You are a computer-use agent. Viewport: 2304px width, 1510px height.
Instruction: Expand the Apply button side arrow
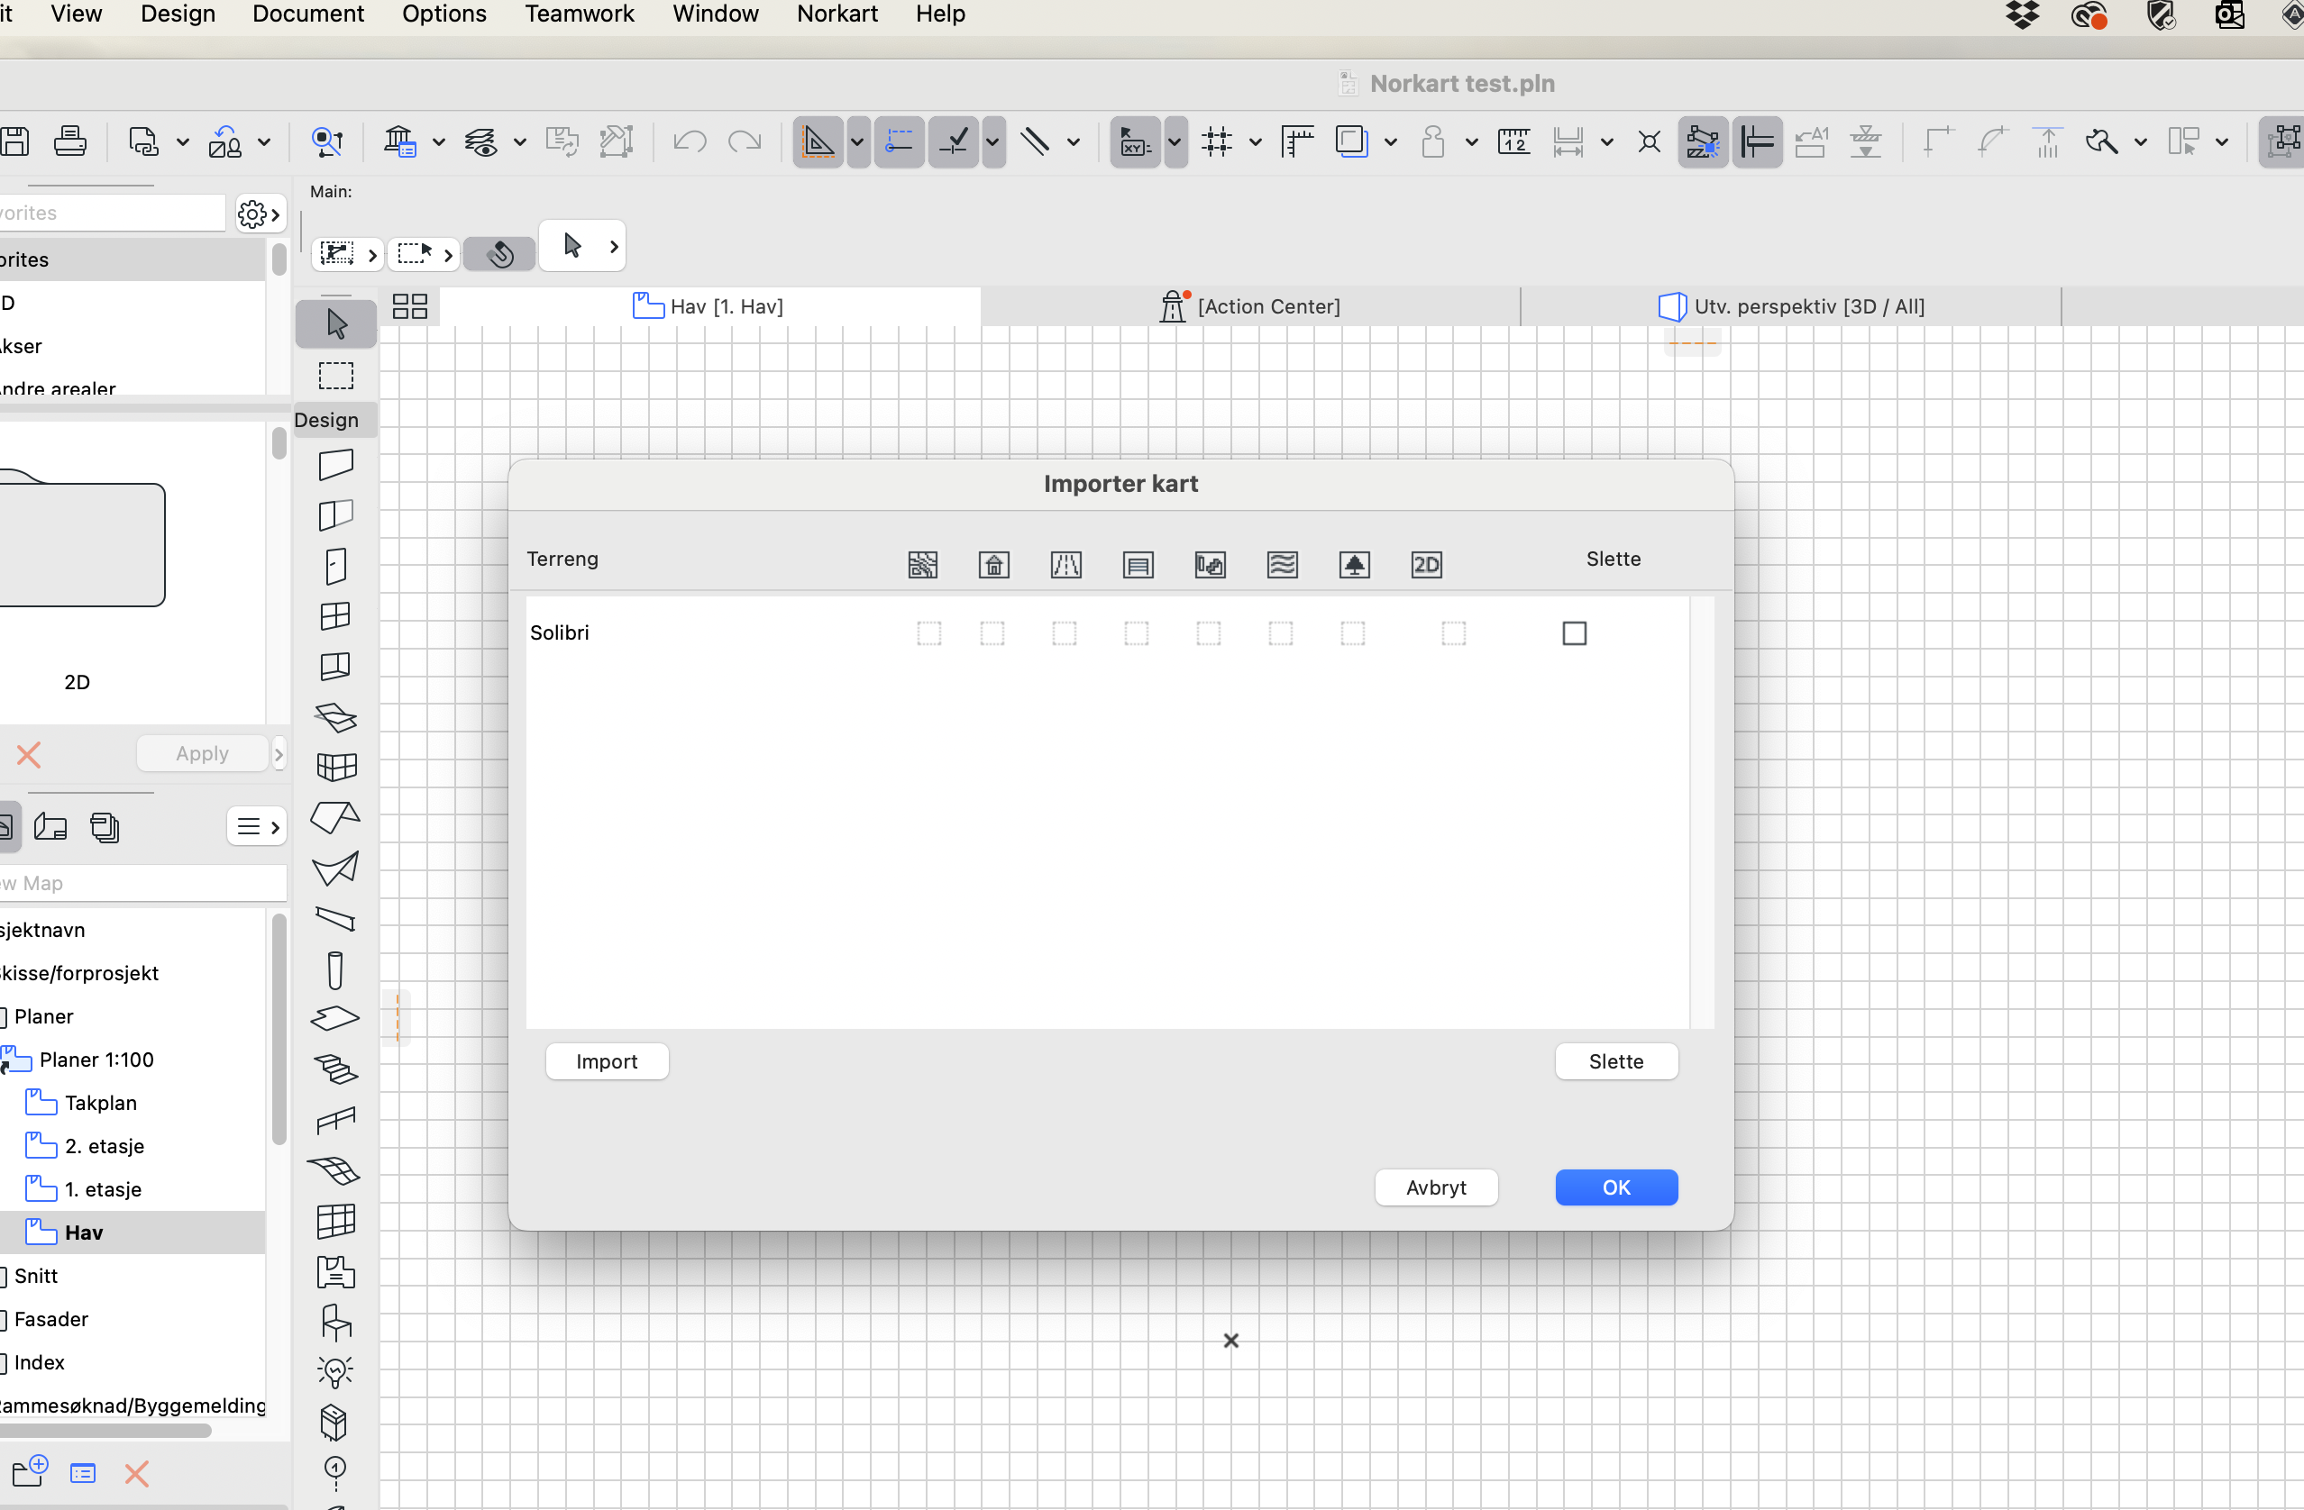point(279,753)
